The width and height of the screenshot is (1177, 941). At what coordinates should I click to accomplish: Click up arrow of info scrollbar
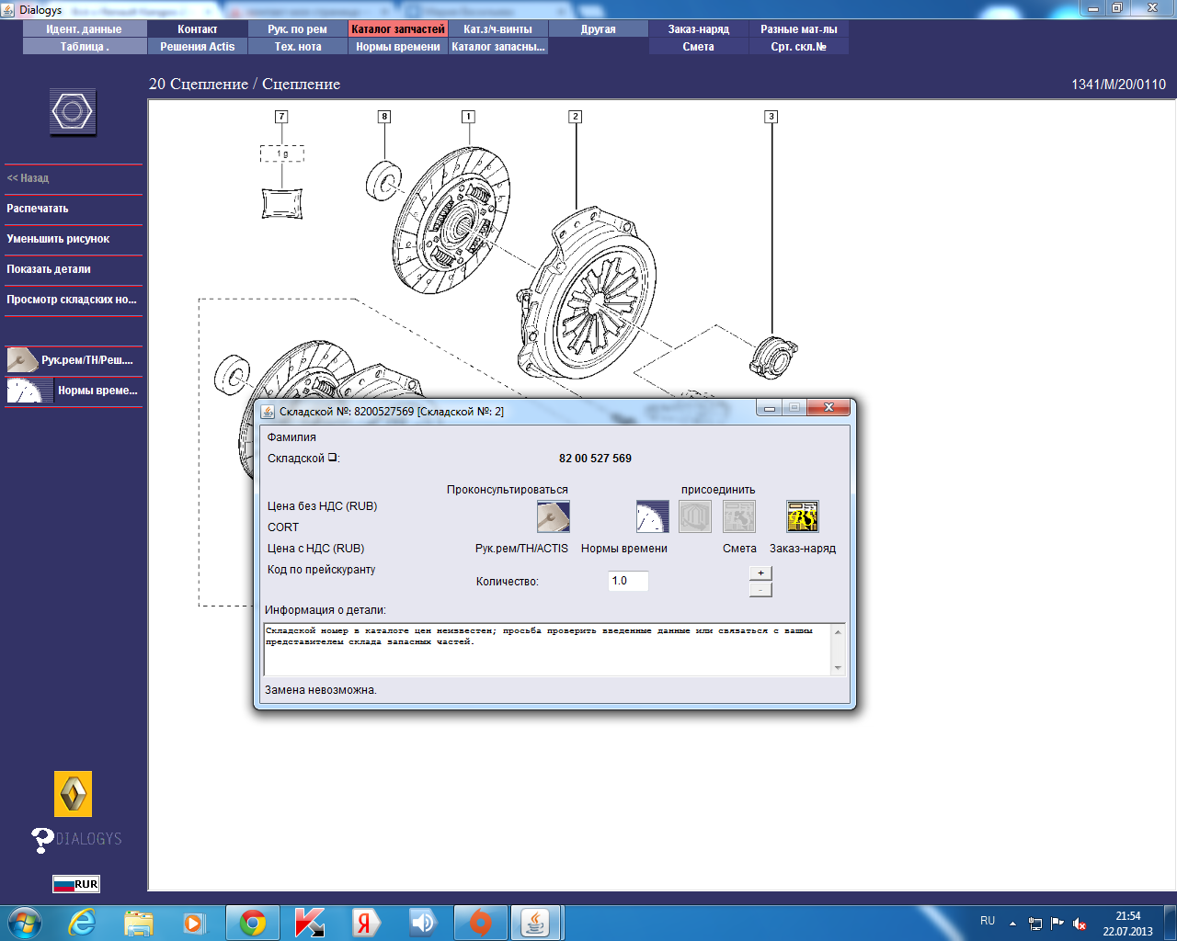click(x=838, y=631)
